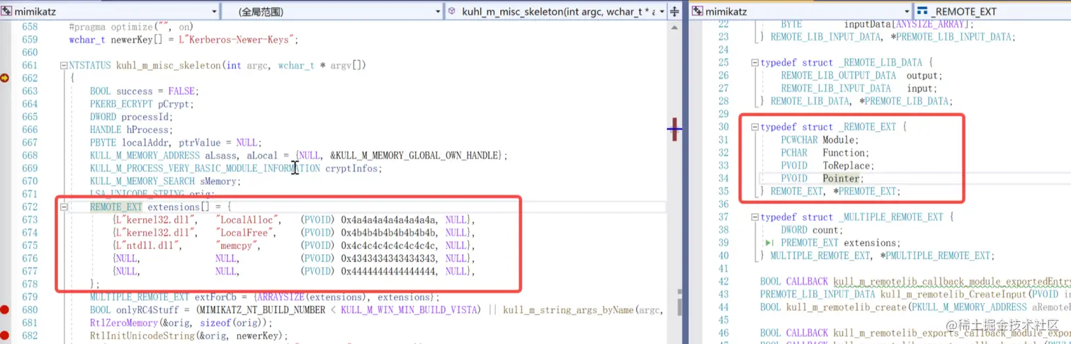Click 'PVOID ToReplace;' on line 33

coord(827,166)
